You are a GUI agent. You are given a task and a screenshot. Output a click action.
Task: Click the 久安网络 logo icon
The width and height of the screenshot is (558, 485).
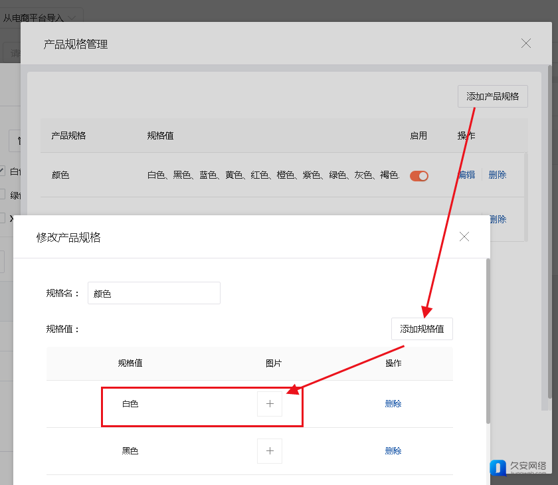coord(498,468)
